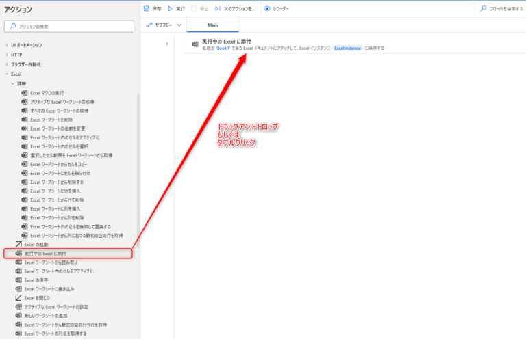Viewport: 526px width, 339px height.
Task: Switch to the Main tab
Action: (212, 25)
